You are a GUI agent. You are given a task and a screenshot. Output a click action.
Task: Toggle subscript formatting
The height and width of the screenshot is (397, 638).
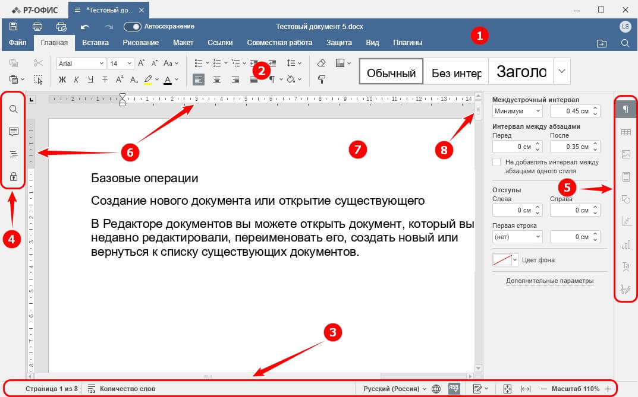[134, 80]
